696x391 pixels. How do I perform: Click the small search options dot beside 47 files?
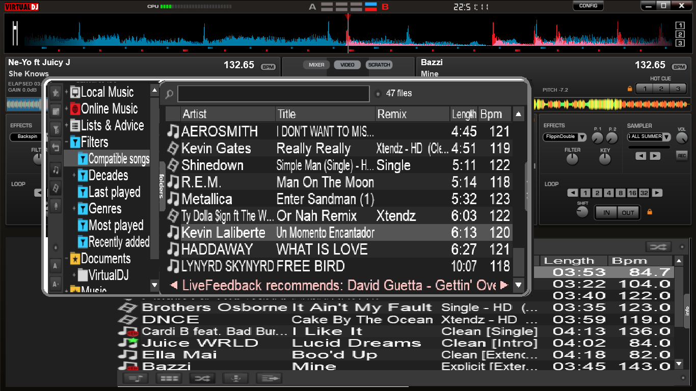378,94
